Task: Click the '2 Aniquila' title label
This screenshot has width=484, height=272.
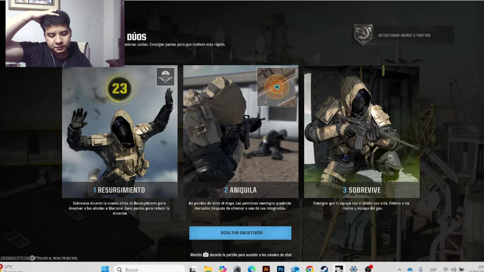Action: [x=240, y=190]
